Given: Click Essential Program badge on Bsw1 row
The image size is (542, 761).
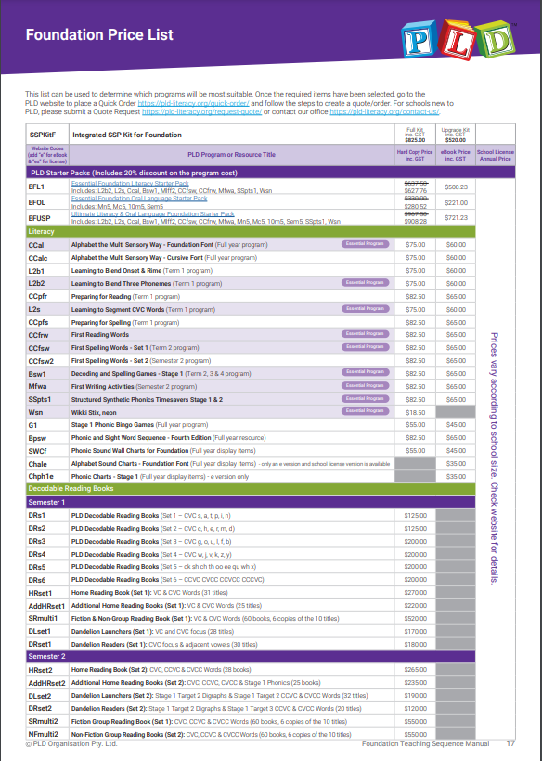Looking at the screenshot, I should pos(365,372).
